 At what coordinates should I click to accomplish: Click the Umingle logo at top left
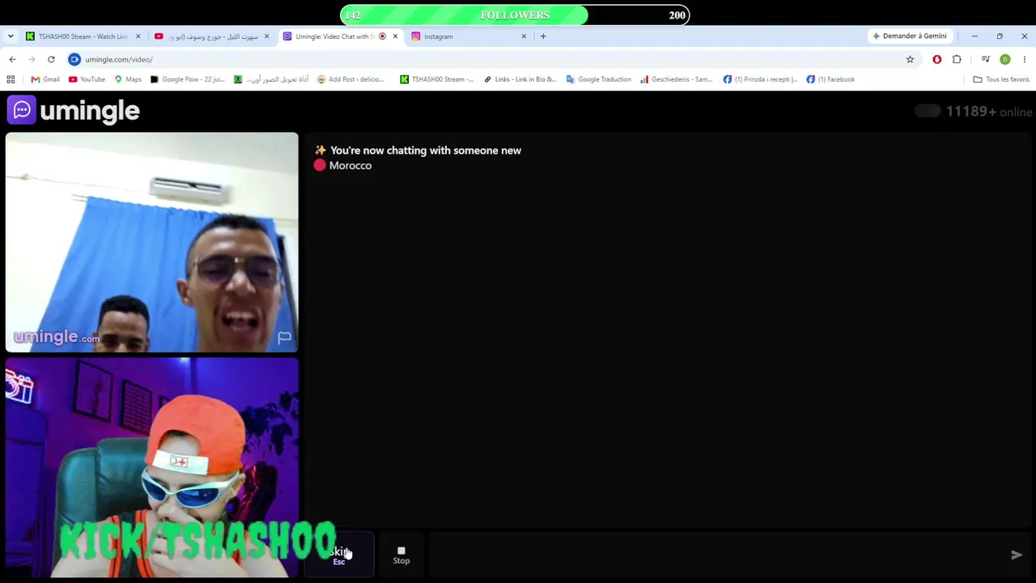(x=74, y=111)
